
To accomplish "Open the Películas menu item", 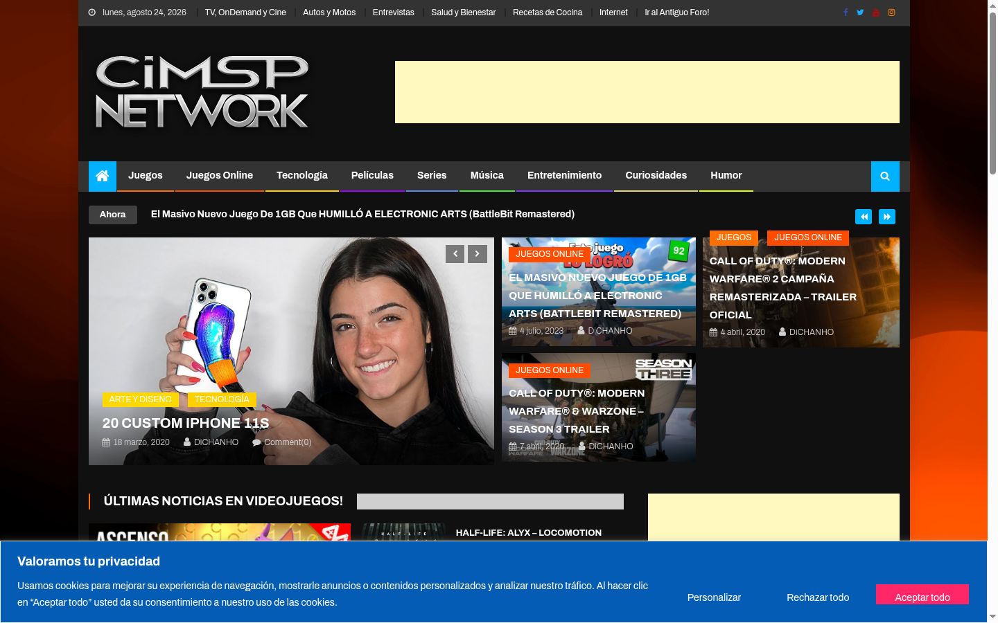I will coord(372,176).
